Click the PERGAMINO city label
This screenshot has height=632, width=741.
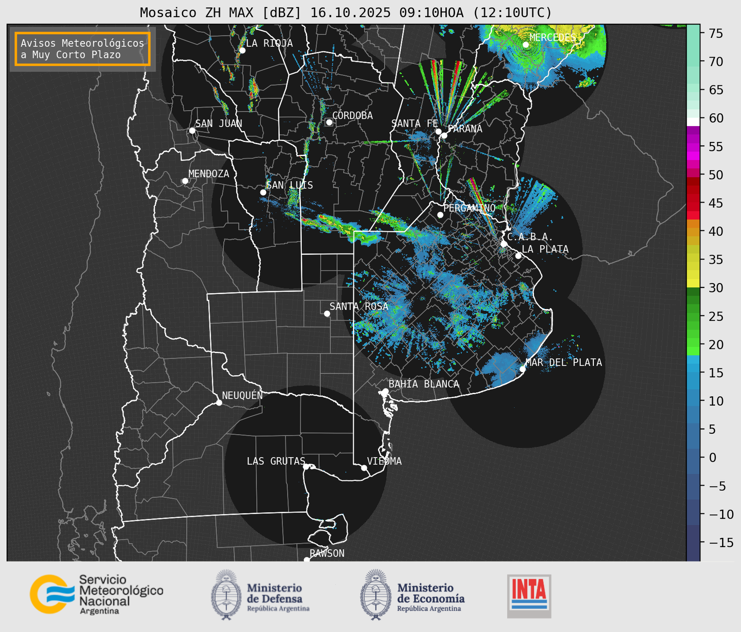469,208
